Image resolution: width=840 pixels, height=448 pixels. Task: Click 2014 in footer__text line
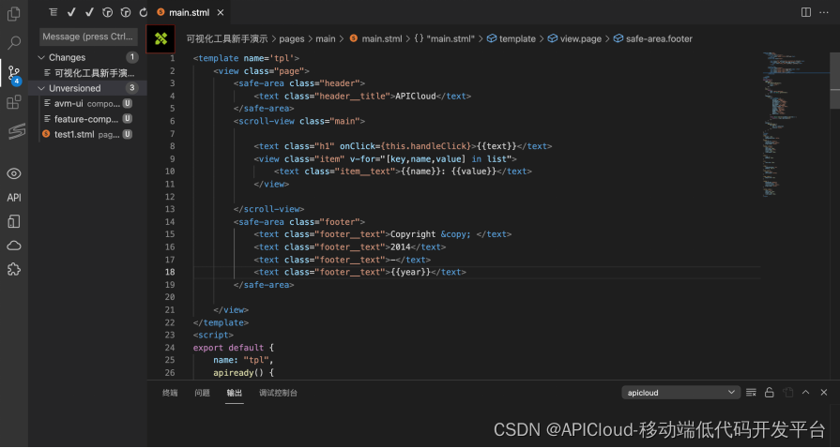(x=401, y=246)
